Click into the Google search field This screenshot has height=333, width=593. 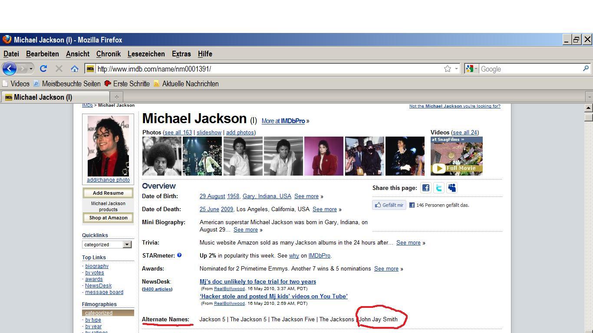(x=530, y=69)
